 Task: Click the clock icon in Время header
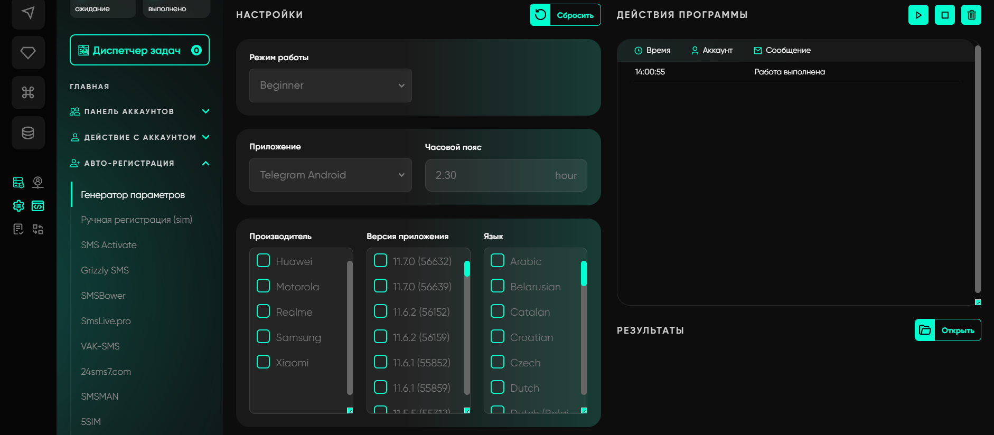[638, 51]
